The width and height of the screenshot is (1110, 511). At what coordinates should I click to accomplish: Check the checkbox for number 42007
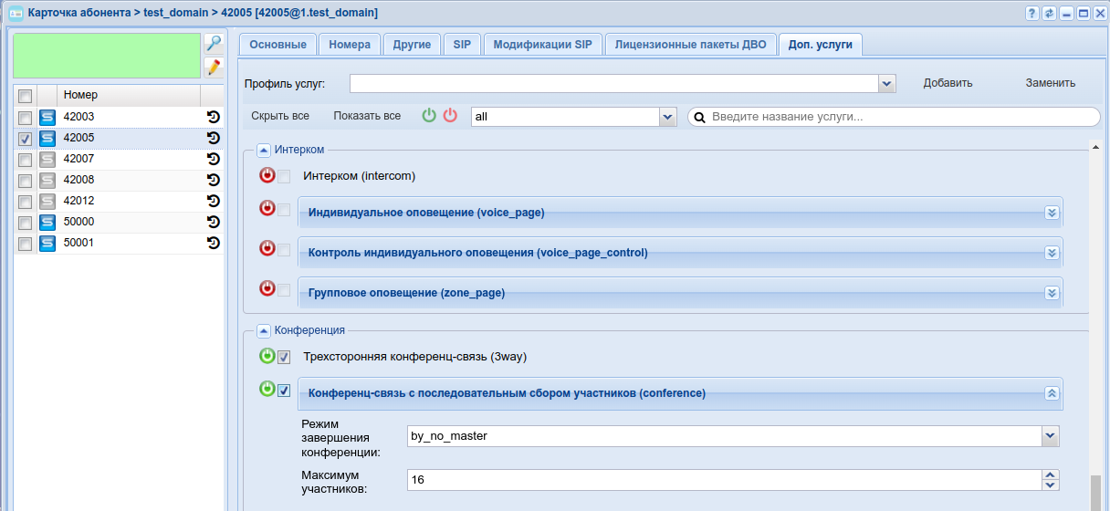(26, 160)
